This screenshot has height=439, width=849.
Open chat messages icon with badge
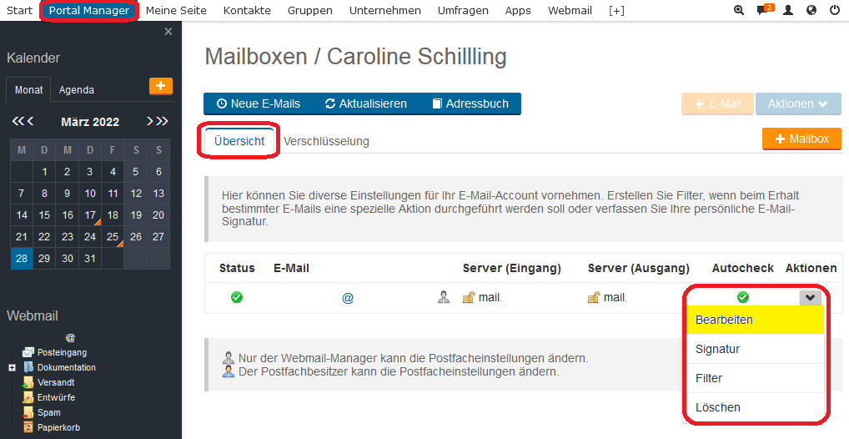[x=765, y=10]
